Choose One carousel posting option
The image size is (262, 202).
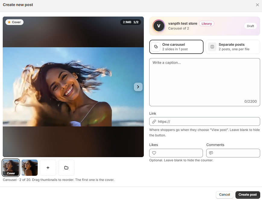click(176, 47)
